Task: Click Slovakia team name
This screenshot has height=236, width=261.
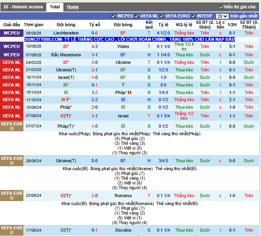Action: (x=123, y=230)
